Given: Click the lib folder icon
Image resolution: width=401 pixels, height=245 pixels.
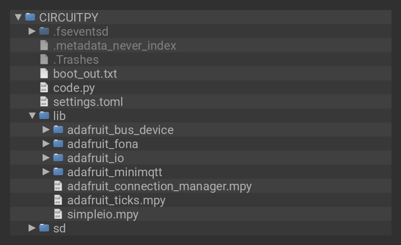Looking at the screenshot, I should 44,115.
